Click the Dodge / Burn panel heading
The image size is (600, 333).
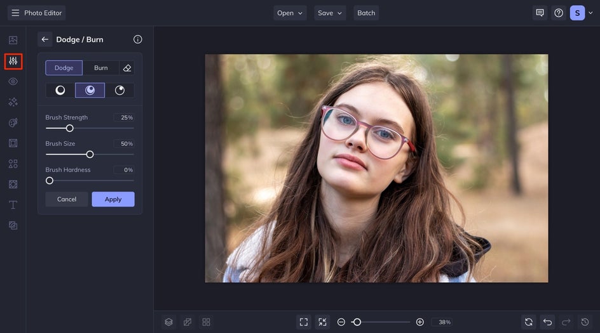(79, 39)
